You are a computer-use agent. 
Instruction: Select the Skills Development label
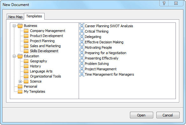point(44,51)
